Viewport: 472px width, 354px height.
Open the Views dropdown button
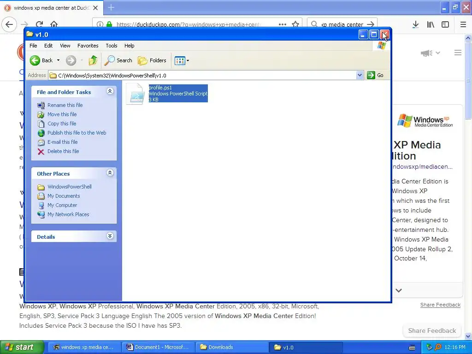pos(182,60)
